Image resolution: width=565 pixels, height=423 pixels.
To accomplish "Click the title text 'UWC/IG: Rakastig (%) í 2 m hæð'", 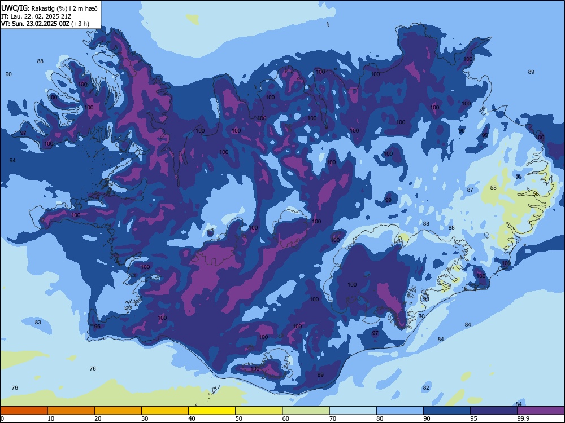I will click(49, 8).
